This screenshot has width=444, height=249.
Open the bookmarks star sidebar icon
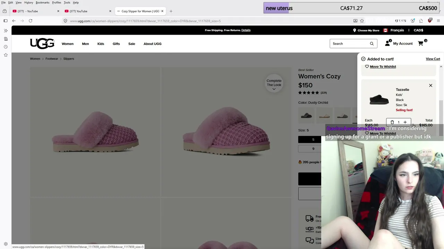[6, 55]
